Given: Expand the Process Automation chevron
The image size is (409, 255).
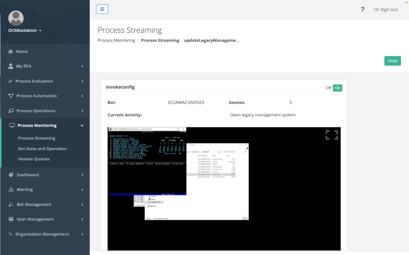Looking at the screenshot, I should pos(82,96).
